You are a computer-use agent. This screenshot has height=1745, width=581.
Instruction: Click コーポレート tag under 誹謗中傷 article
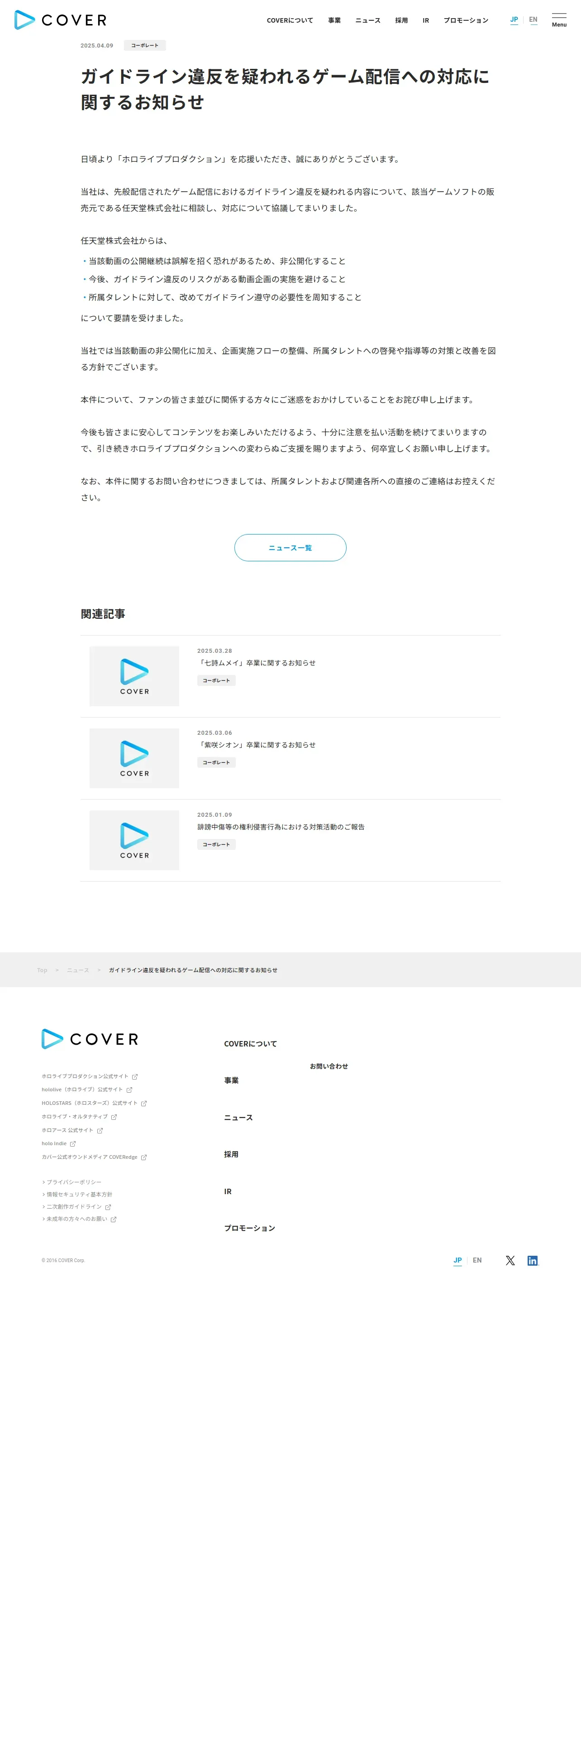coord(216,844)
